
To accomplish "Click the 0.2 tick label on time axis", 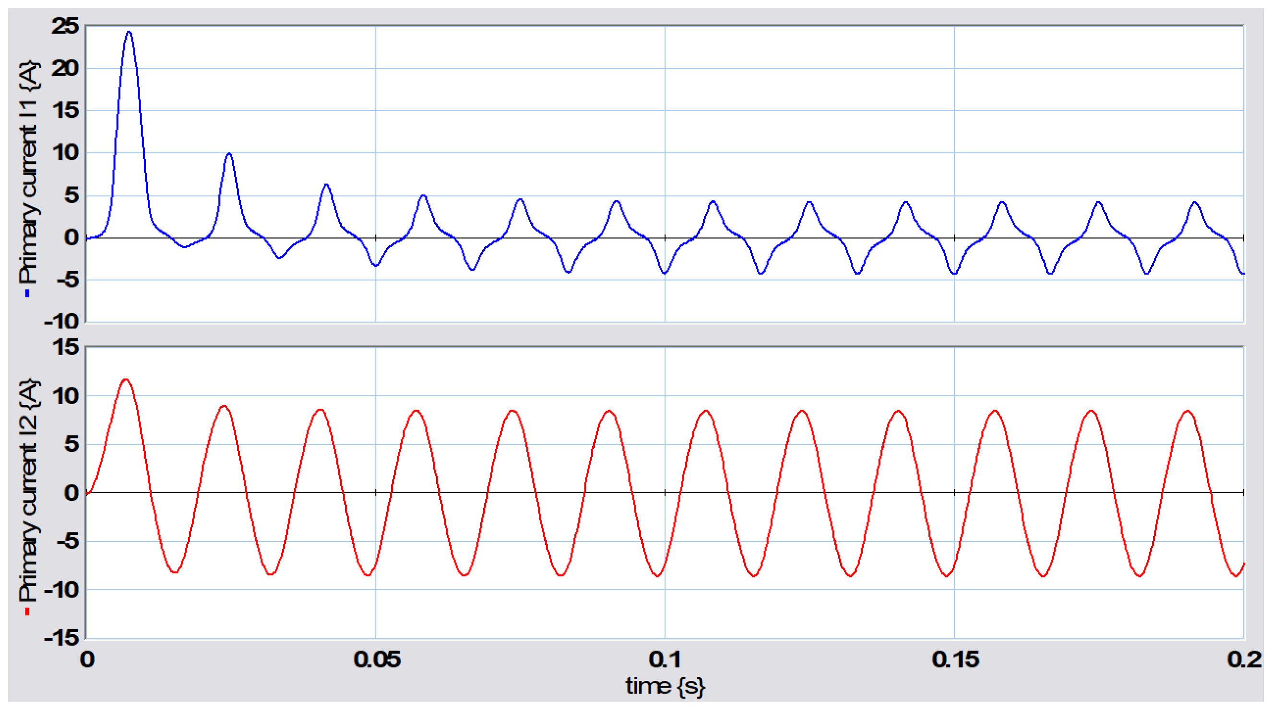I will tap(1244, 660).
